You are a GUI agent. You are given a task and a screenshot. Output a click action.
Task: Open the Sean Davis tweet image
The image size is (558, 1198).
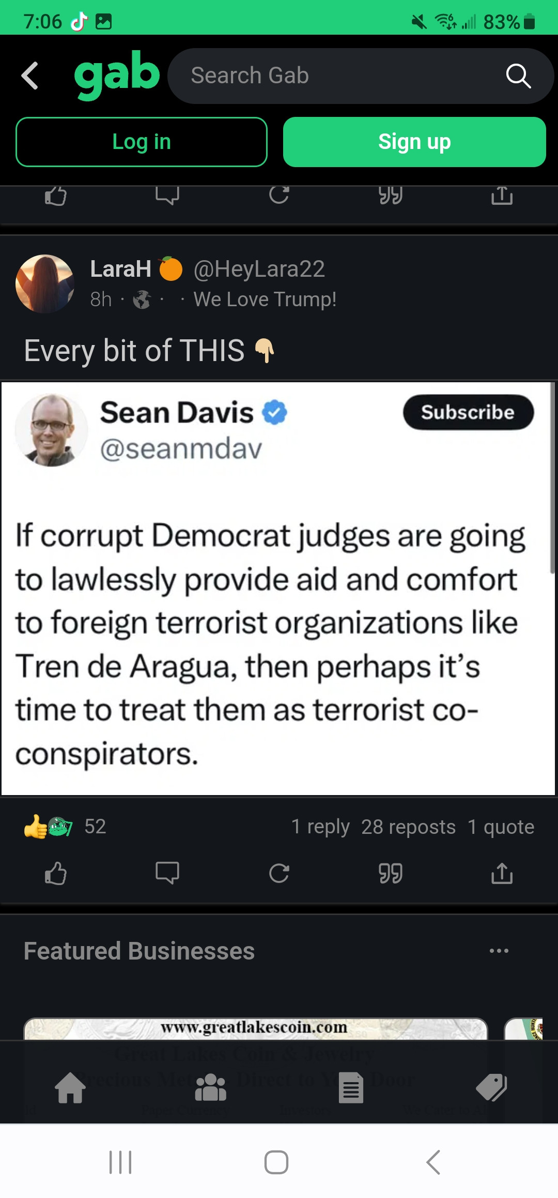click(278, 589)
